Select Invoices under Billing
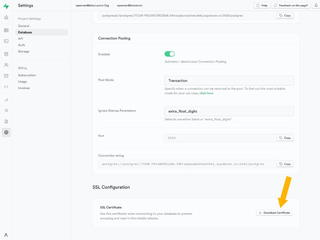Viewport: 320px width, 240px height. click(23, 88)
